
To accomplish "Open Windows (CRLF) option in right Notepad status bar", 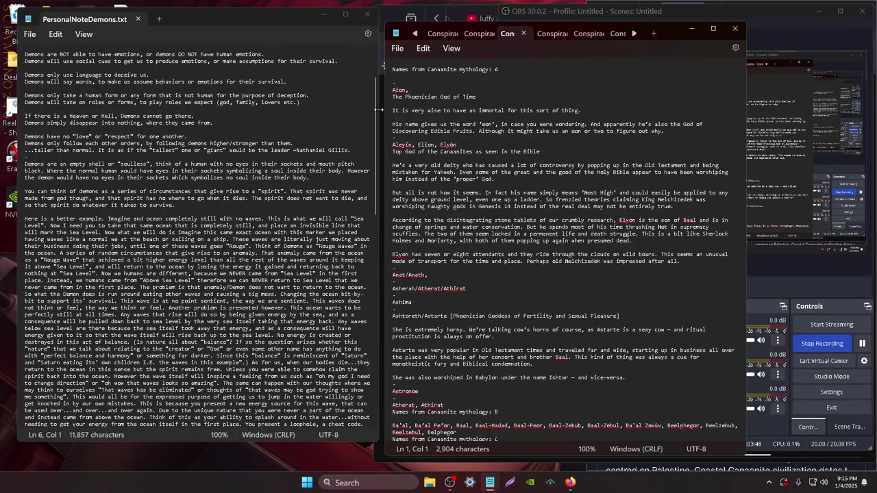I will [636, 449].
